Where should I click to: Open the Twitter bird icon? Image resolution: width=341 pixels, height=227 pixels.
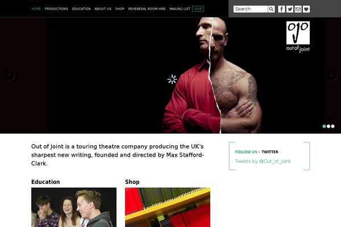(x=290, y=9)
